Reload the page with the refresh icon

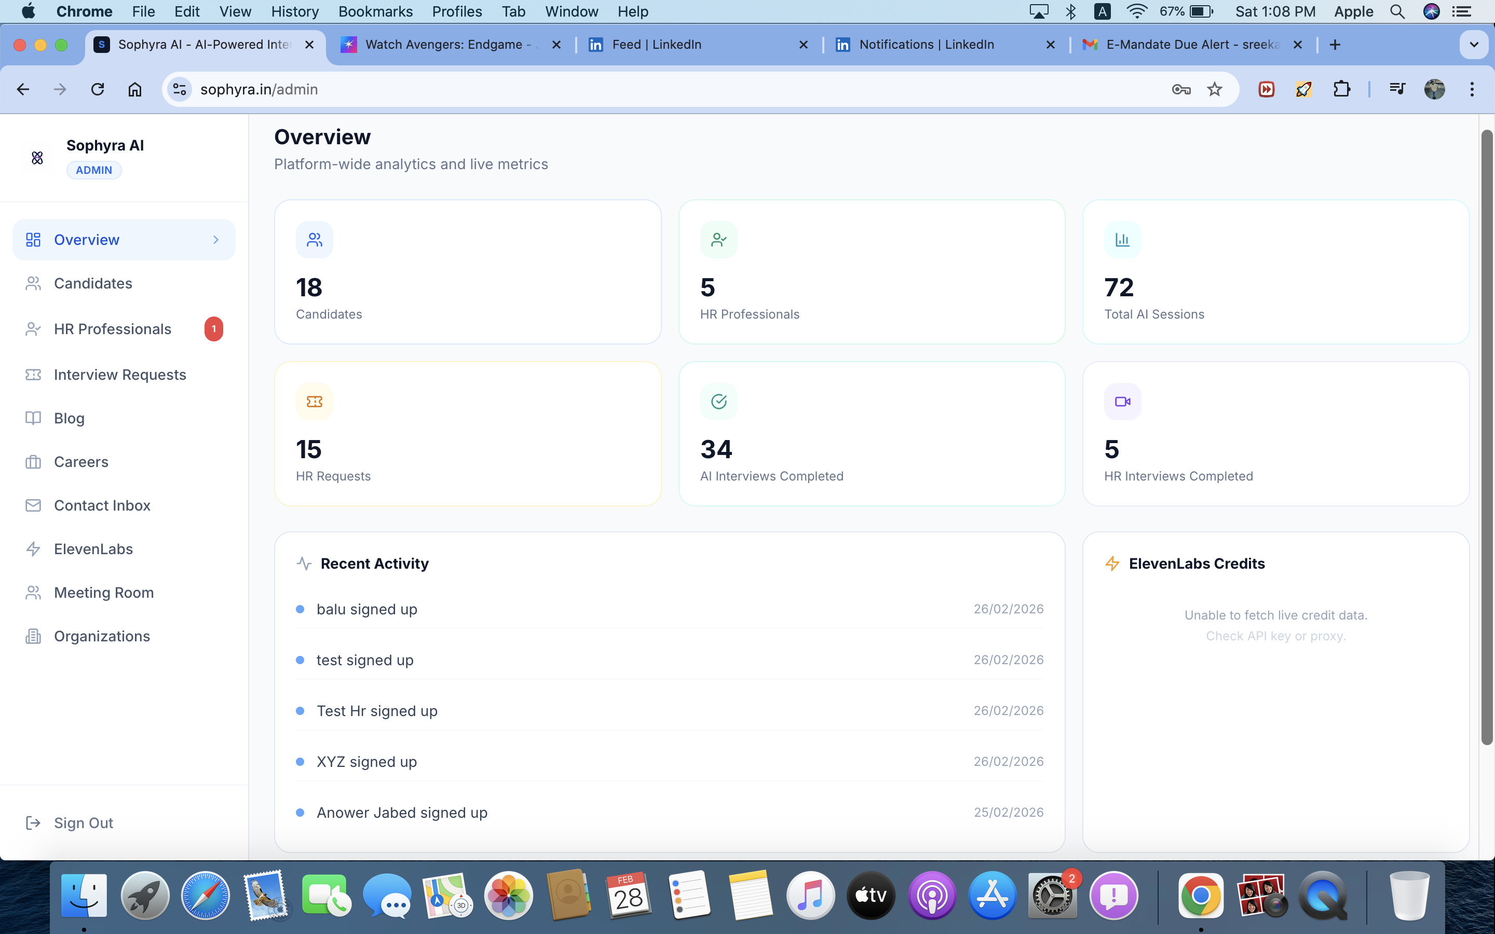[x=98, y=89]
